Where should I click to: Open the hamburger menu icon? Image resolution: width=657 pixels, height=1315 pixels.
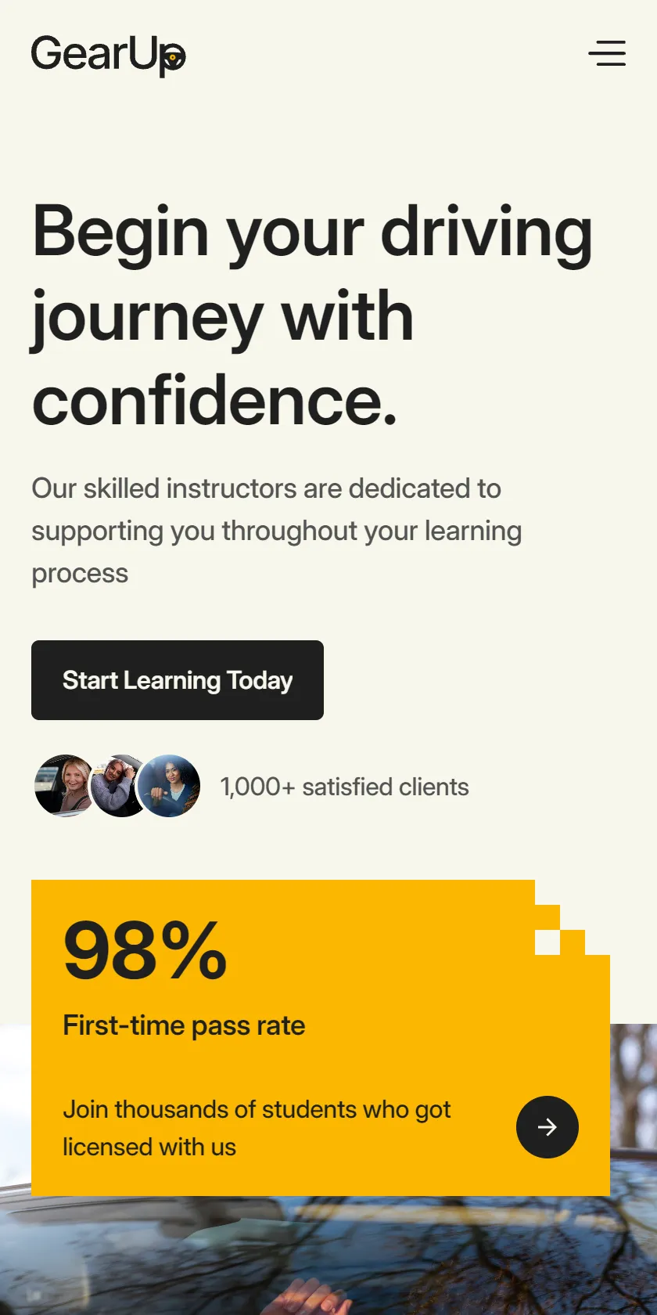(607, 53)
